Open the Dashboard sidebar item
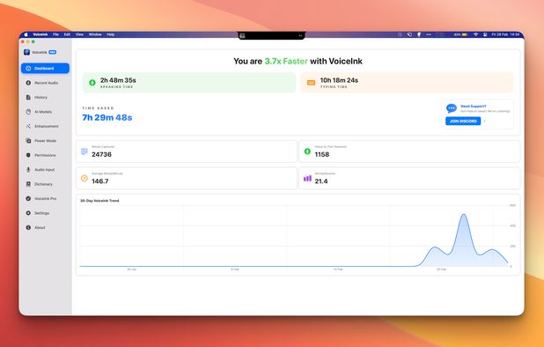This screenshot has height=347, width=544. point(45,69)
